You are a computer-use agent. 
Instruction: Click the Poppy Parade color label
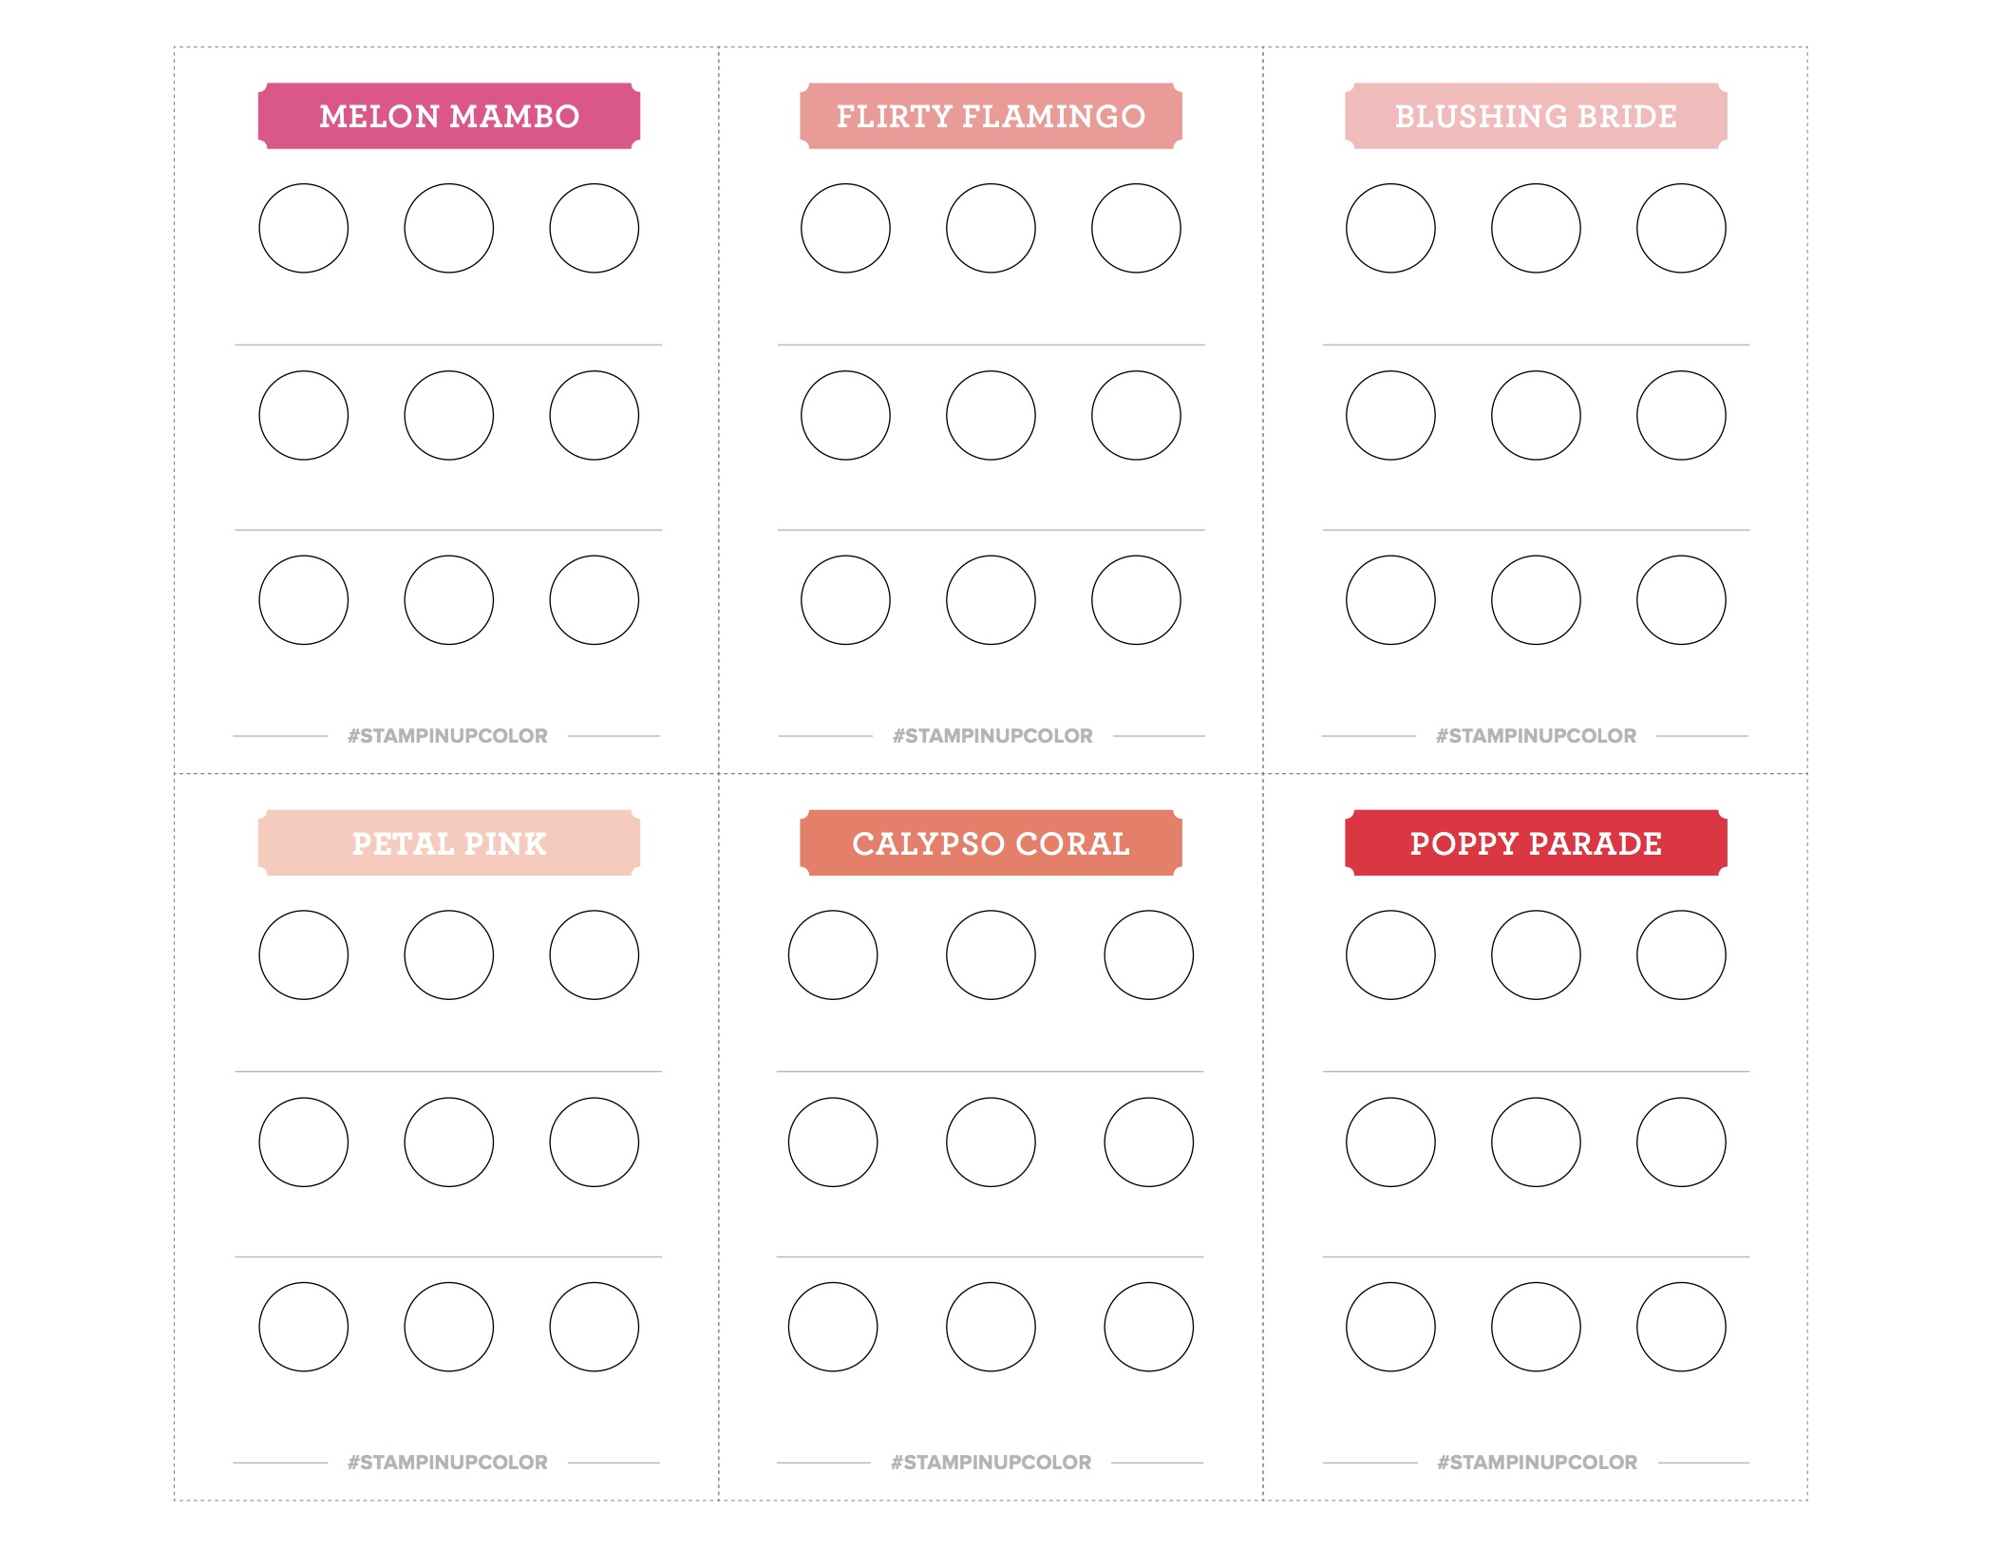[x=1536, y=842]
